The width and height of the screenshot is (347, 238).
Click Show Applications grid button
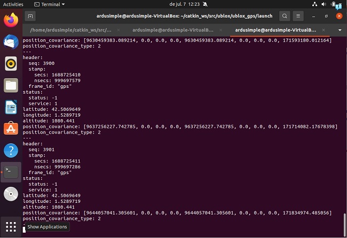[x=11, y=226]
